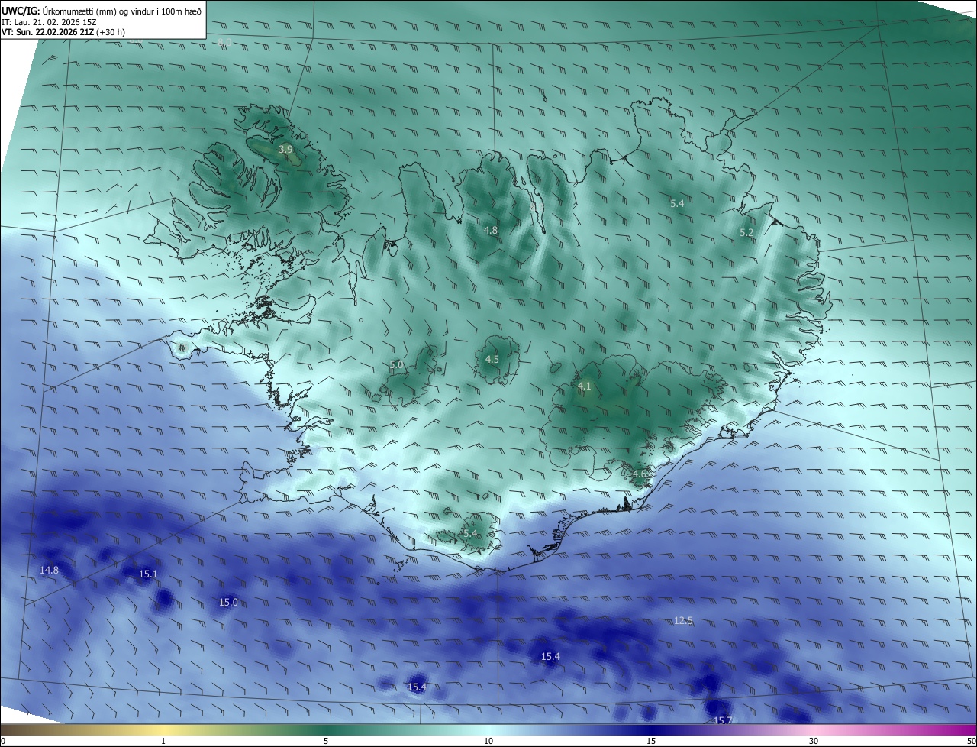Click the UWC/IG map title line
977x747 pixels.
pos(102,10)
